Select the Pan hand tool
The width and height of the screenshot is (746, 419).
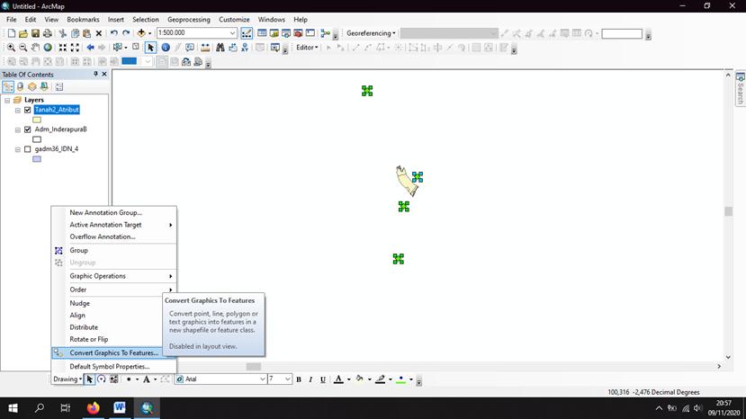point(36,48)
